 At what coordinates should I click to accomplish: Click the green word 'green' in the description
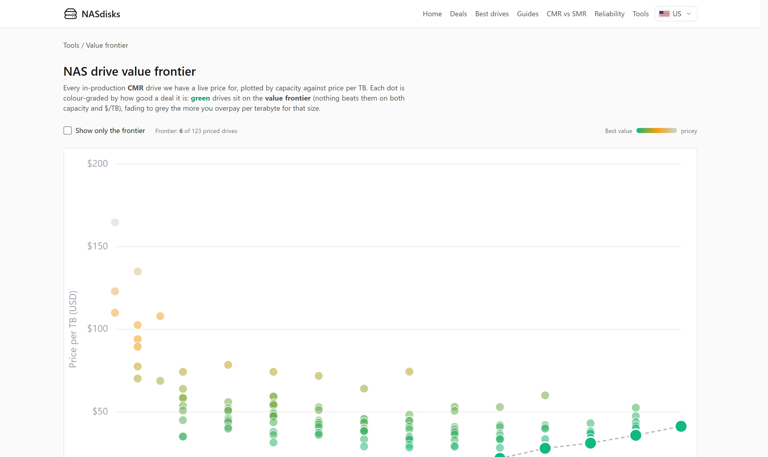point(200,98)
